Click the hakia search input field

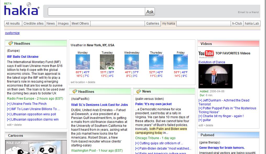[x=96, y=12]
